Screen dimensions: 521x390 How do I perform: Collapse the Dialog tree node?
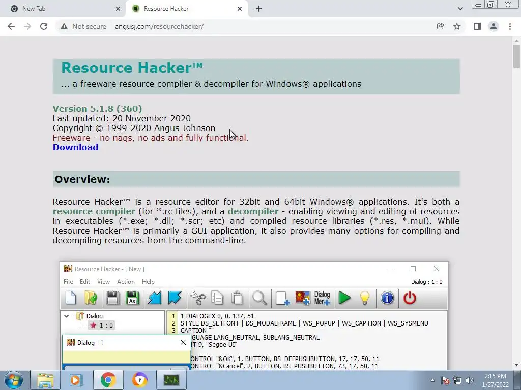66,316
